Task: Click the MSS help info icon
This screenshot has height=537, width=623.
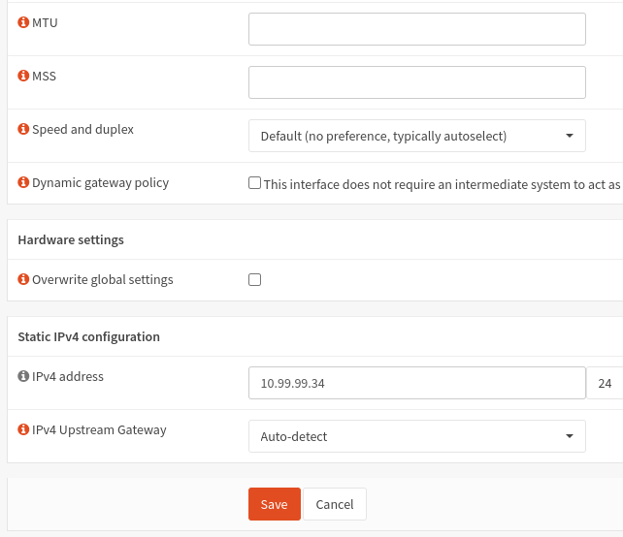Action: pos(23,76)
